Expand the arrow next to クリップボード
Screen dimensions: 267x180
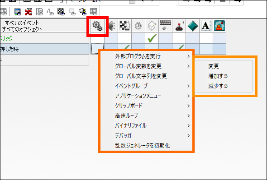coord(188,106)
